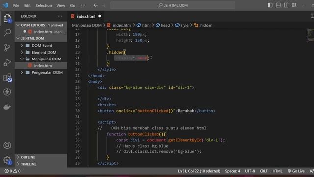Click the comment Hapus class bg-blue
This screenshot has height=177, width=314.
pos(142,146)
